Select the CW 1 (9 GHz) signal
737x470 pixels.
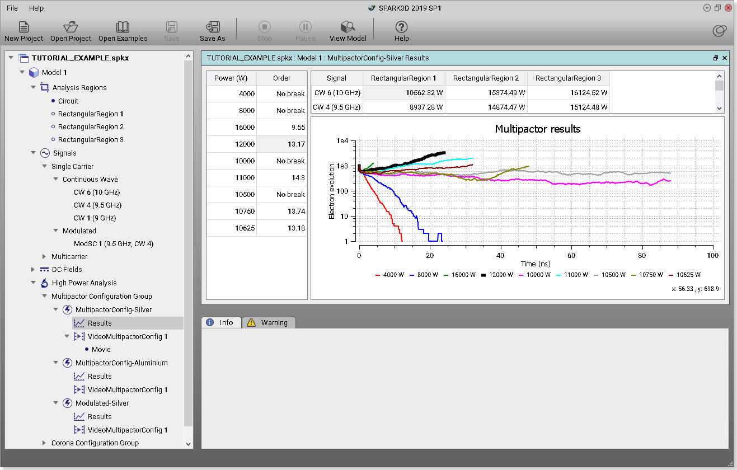click(93, 218)
